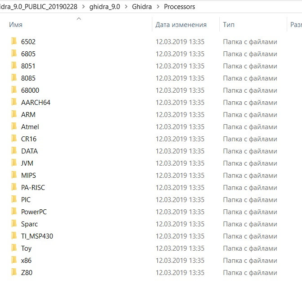Select the folder name 68000
This screenshot has height=293, width=302.
point(30,90)
